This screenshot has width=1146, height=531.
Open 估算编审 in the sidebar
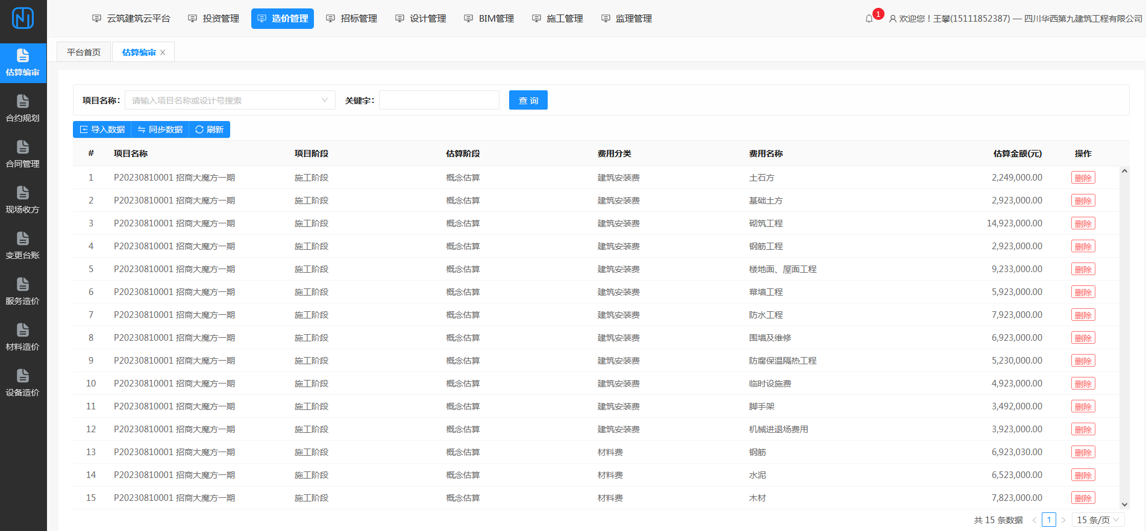[x=23, y=63]
